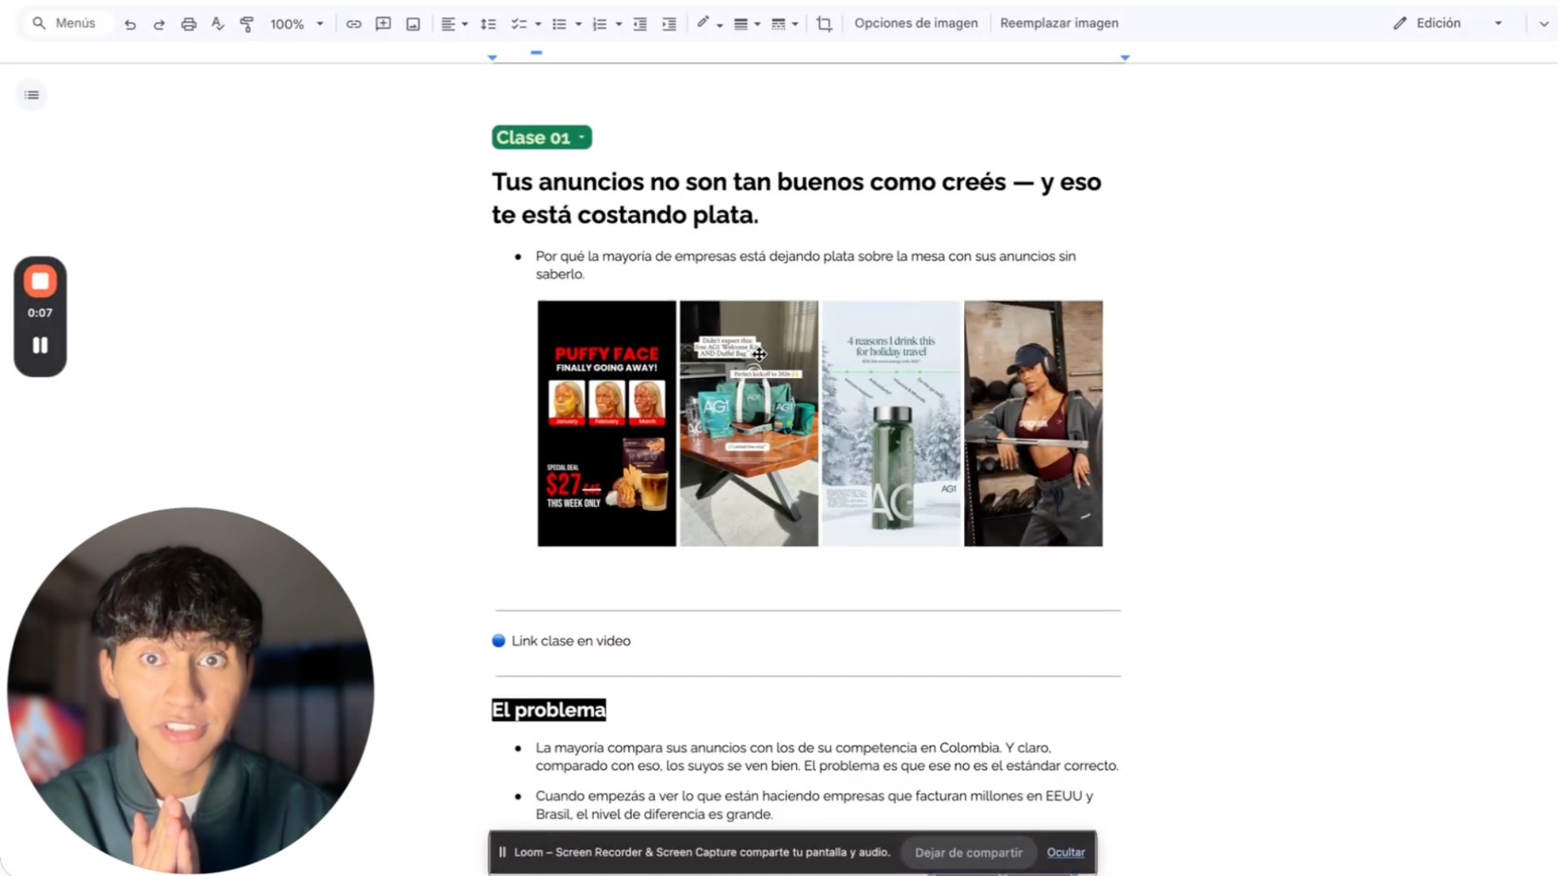Insert a numbered list
The width and height of the screenshot is (1558, 876).
[x=600, y=24]
